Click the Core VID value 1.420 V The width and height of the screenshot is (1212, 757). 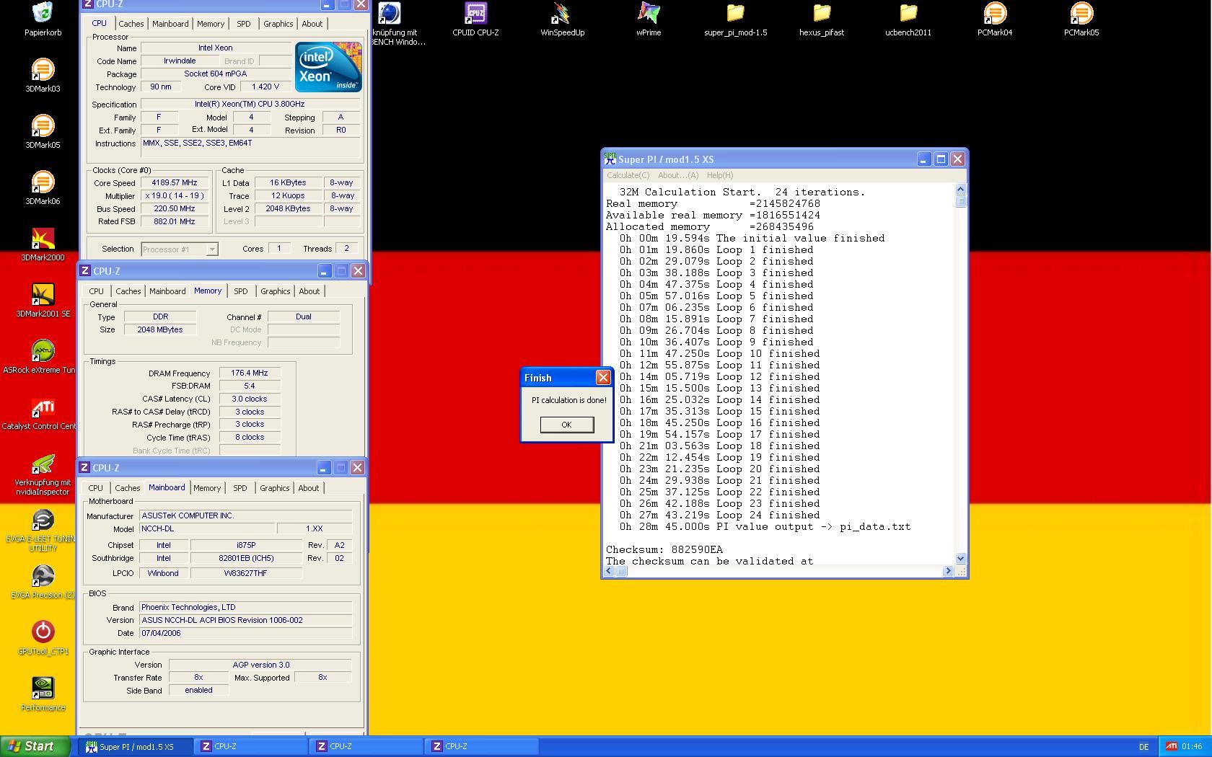coord(265,87)
